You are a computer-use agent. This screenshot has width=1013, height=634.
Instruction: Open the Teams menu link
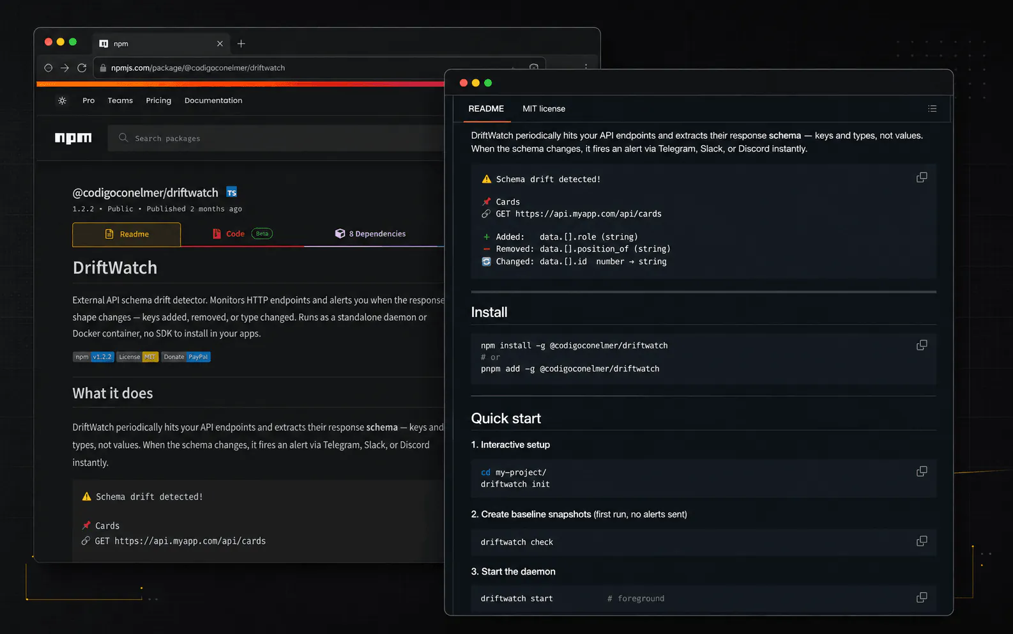[120, 100]
